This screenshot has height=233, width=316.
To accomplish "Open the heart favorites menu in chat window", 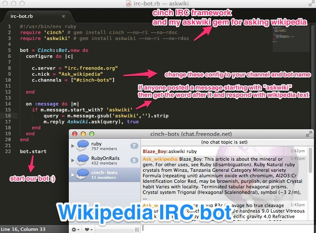I will click(88, 230).
